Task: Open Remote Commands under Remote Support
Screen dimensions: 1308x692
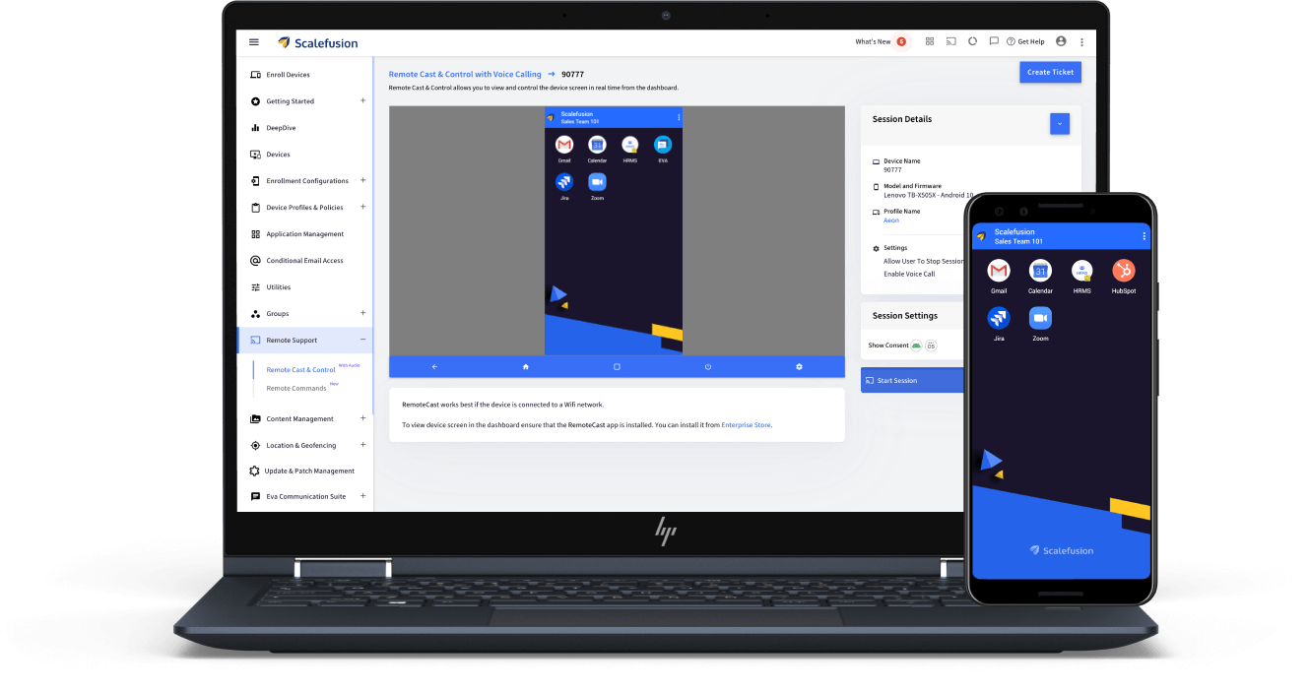Action: click(x=297, y=387)
